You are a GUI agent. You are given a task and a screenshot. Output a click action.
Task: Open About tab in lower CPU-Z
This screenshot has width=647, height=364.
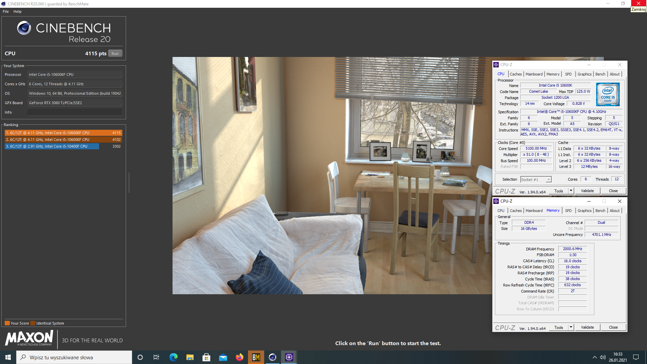click(x=615, y=211)
